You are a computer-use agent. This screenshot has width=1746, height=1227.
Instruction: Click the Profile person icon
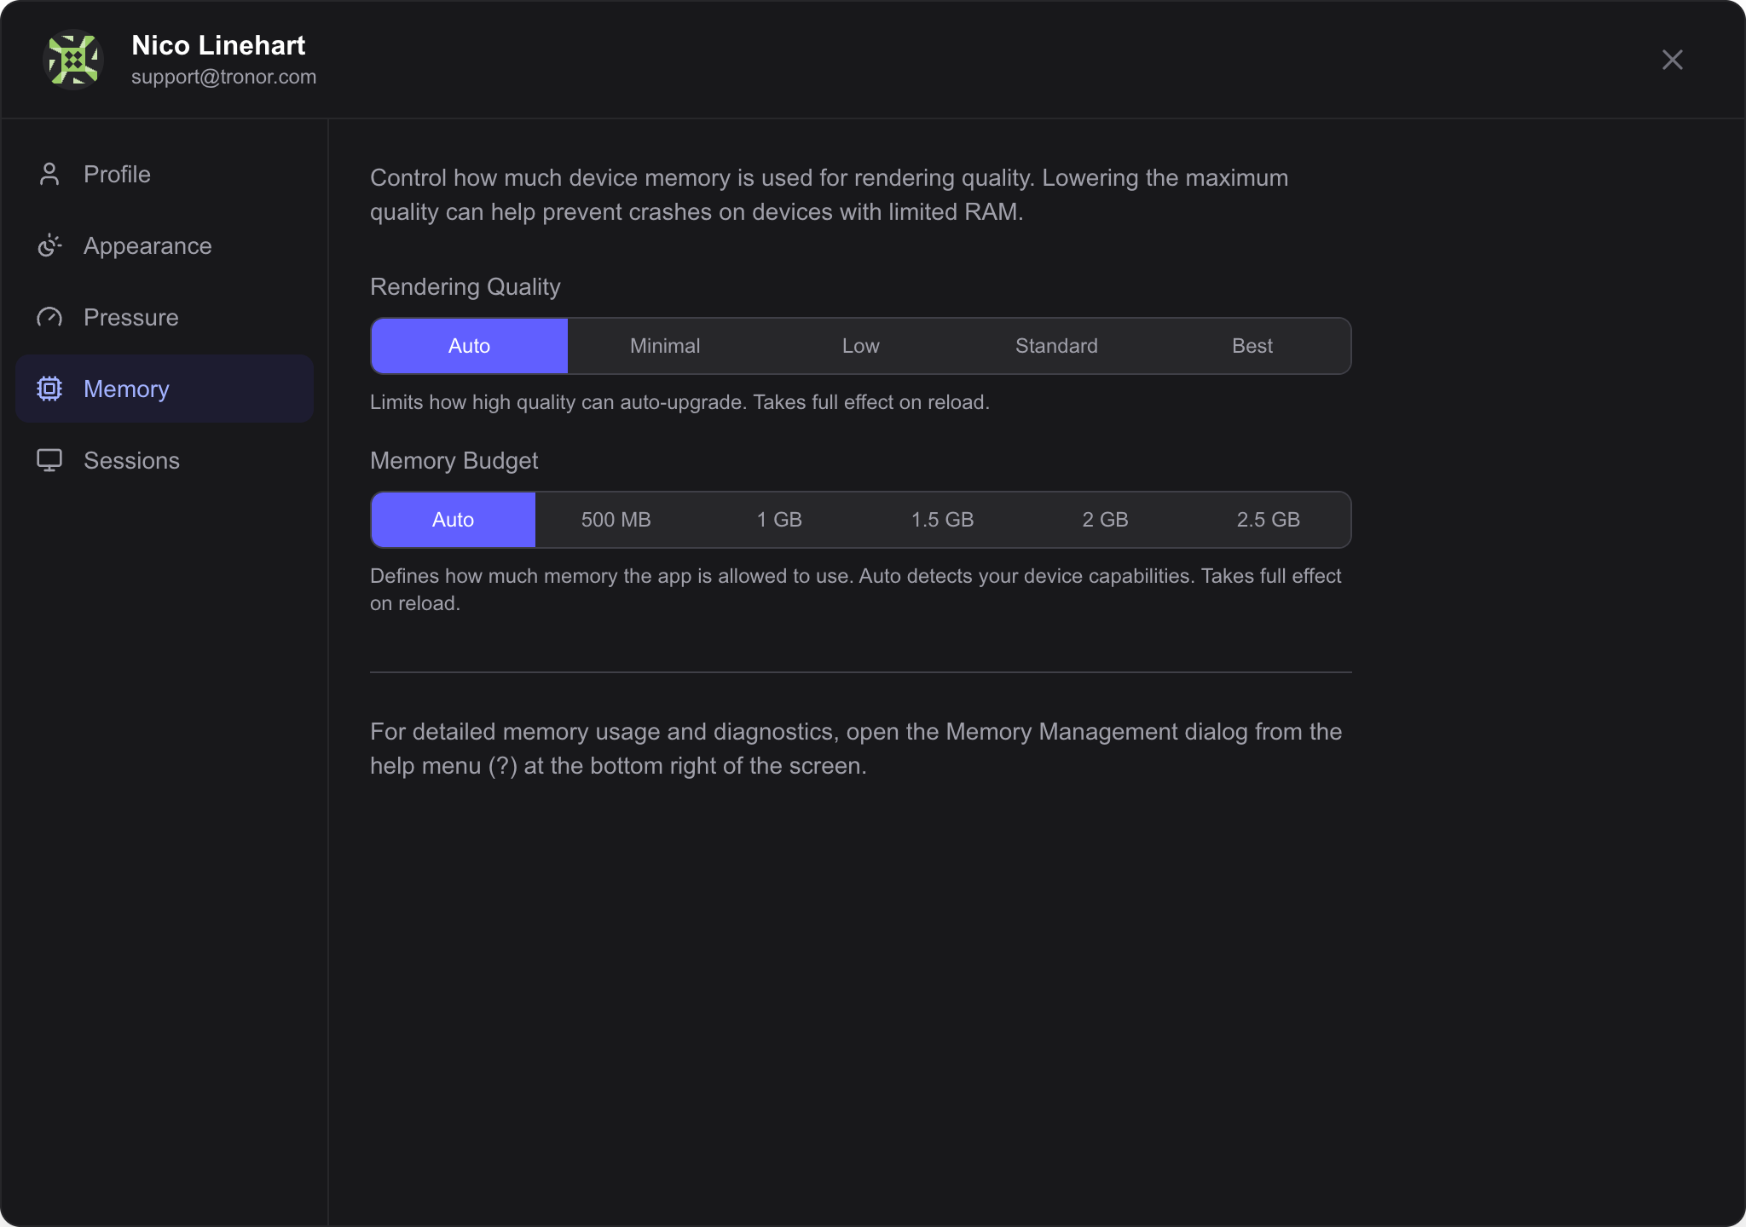49,174
